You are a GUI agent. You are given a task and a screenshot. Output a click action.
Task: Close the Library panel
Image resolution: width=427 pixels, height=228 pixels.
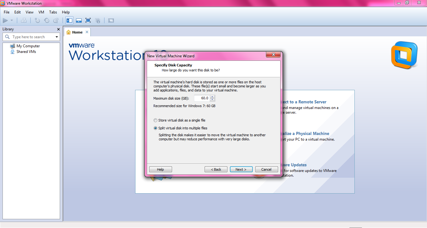coord(58,29)
